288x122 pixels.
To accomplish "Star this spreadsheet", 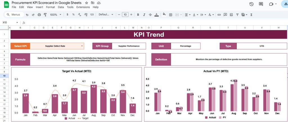I will coord(87,3).
